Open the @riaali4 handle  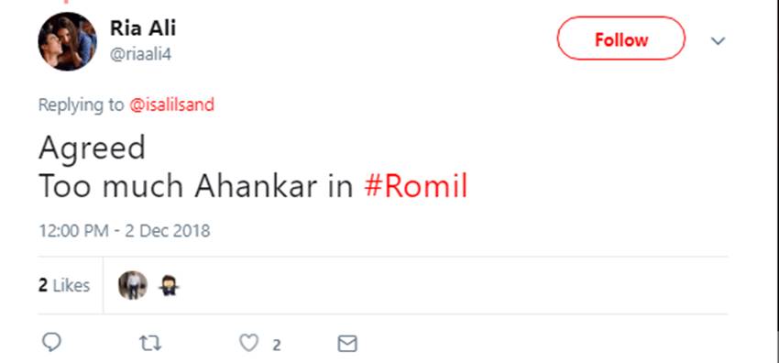click(140, 54)
